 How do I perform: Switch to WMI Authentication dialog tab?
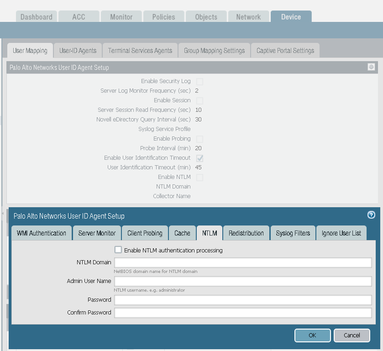coord(42,233)
